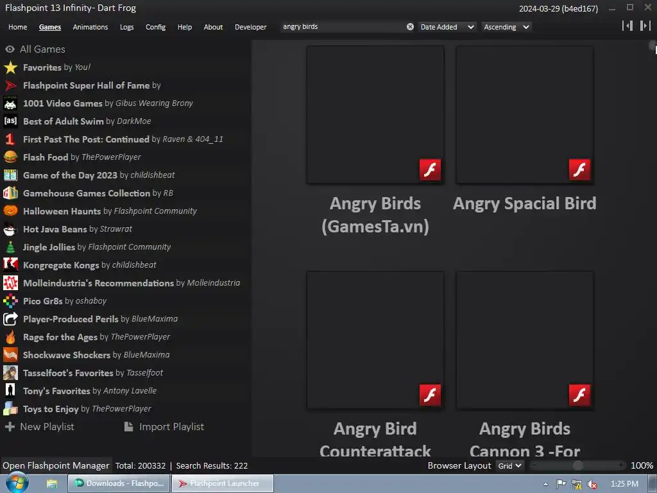Screen dimensions: 657x493
Task: Open the Angry Birds (GamesTa.vn) game thumbnail
Action: point(375,115)
